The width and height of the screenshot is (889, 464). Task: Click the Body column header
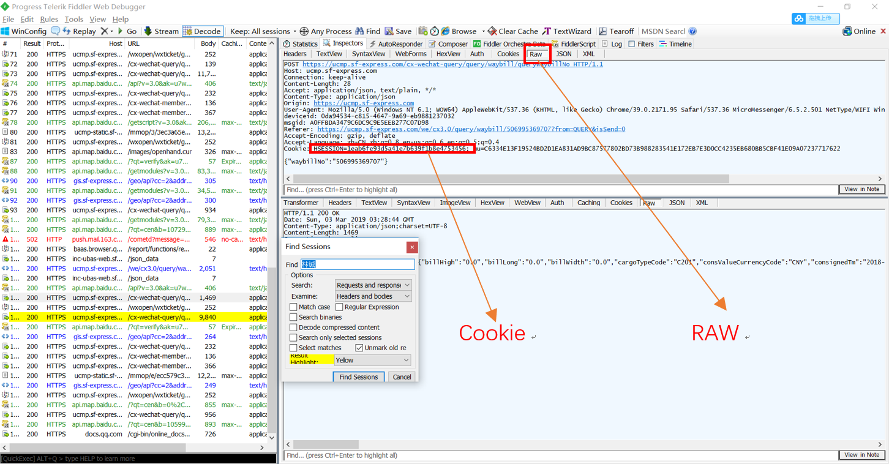point(208,44)
